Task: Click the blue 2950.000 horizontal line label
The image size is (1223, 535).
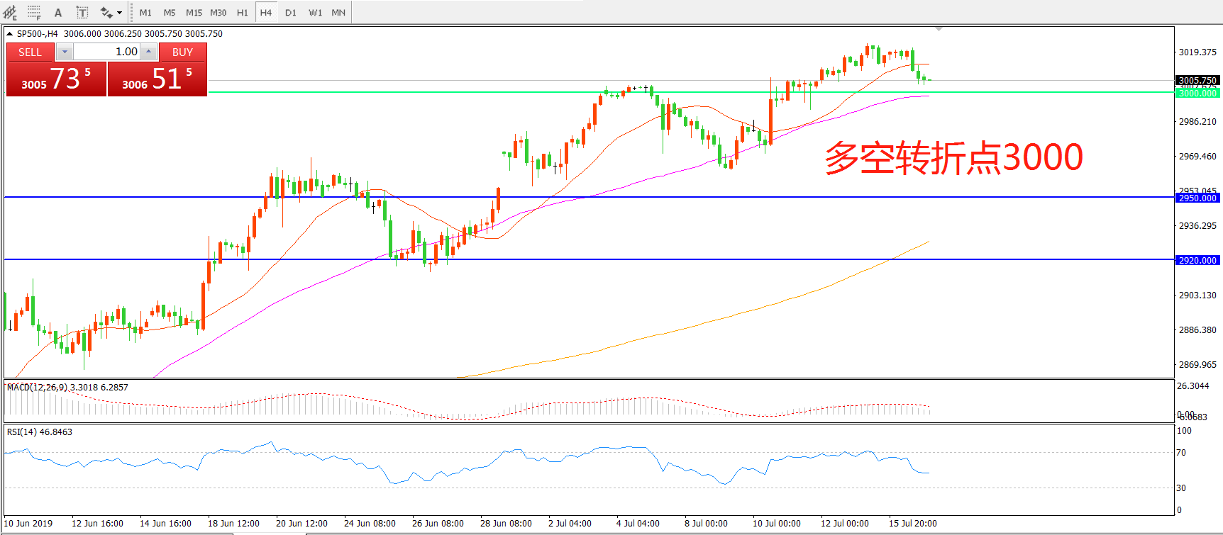Action: click(1197, 198)
